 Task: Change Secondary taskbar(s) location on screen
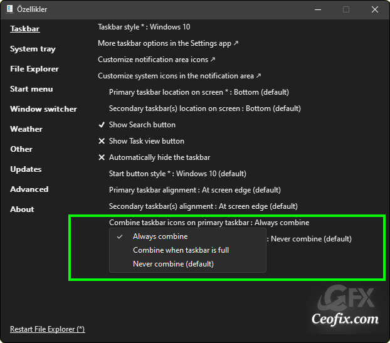point(205,108)
